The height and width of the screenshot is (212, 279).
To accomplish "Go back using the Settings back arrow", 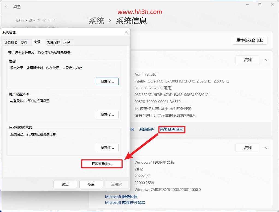I will [7, 7].
